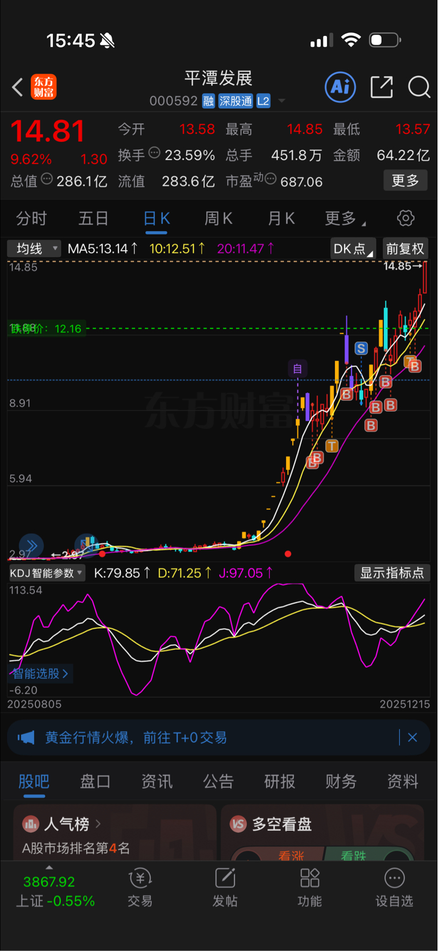Switch to the 财务 tab
Image resolution: width=438 pixels, height=951 pixels.
341,782
